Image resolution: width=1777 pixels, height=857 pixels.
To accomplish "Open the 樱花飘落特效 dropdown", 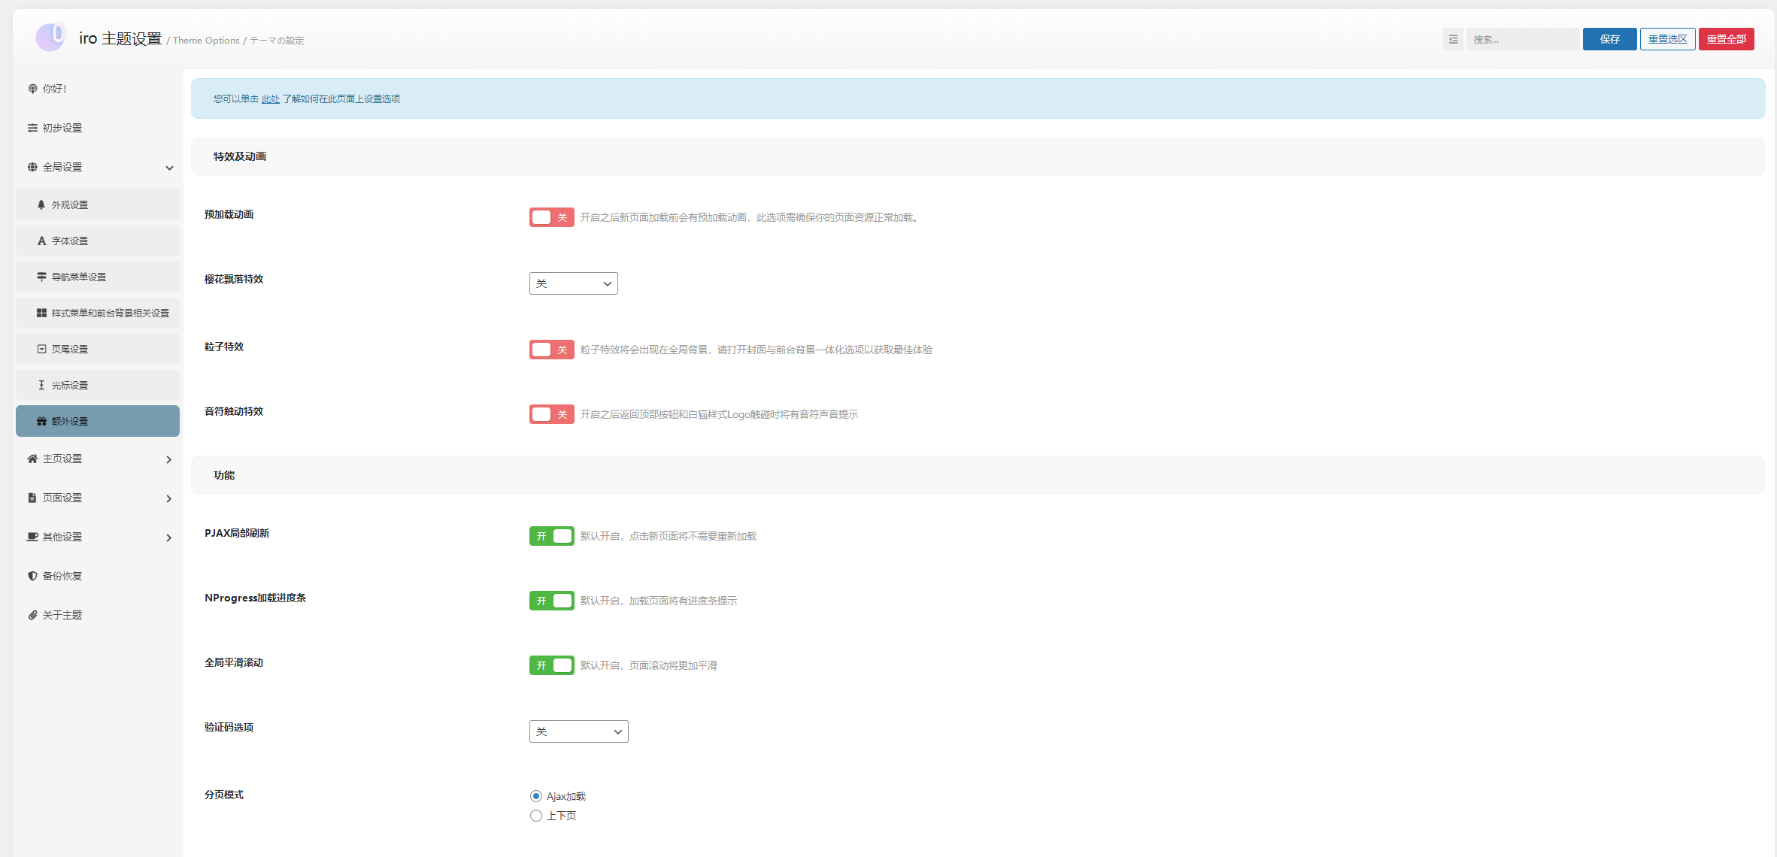I will click(573, 283).
